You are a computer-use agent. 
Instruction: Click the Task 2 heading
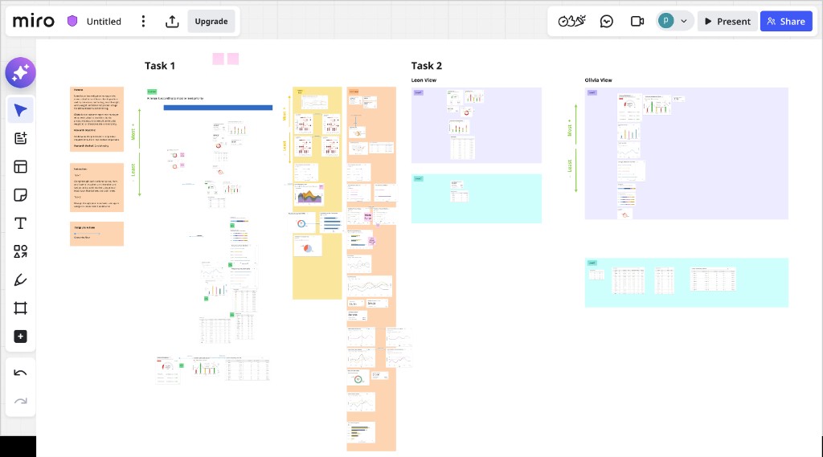coord(426,66)
